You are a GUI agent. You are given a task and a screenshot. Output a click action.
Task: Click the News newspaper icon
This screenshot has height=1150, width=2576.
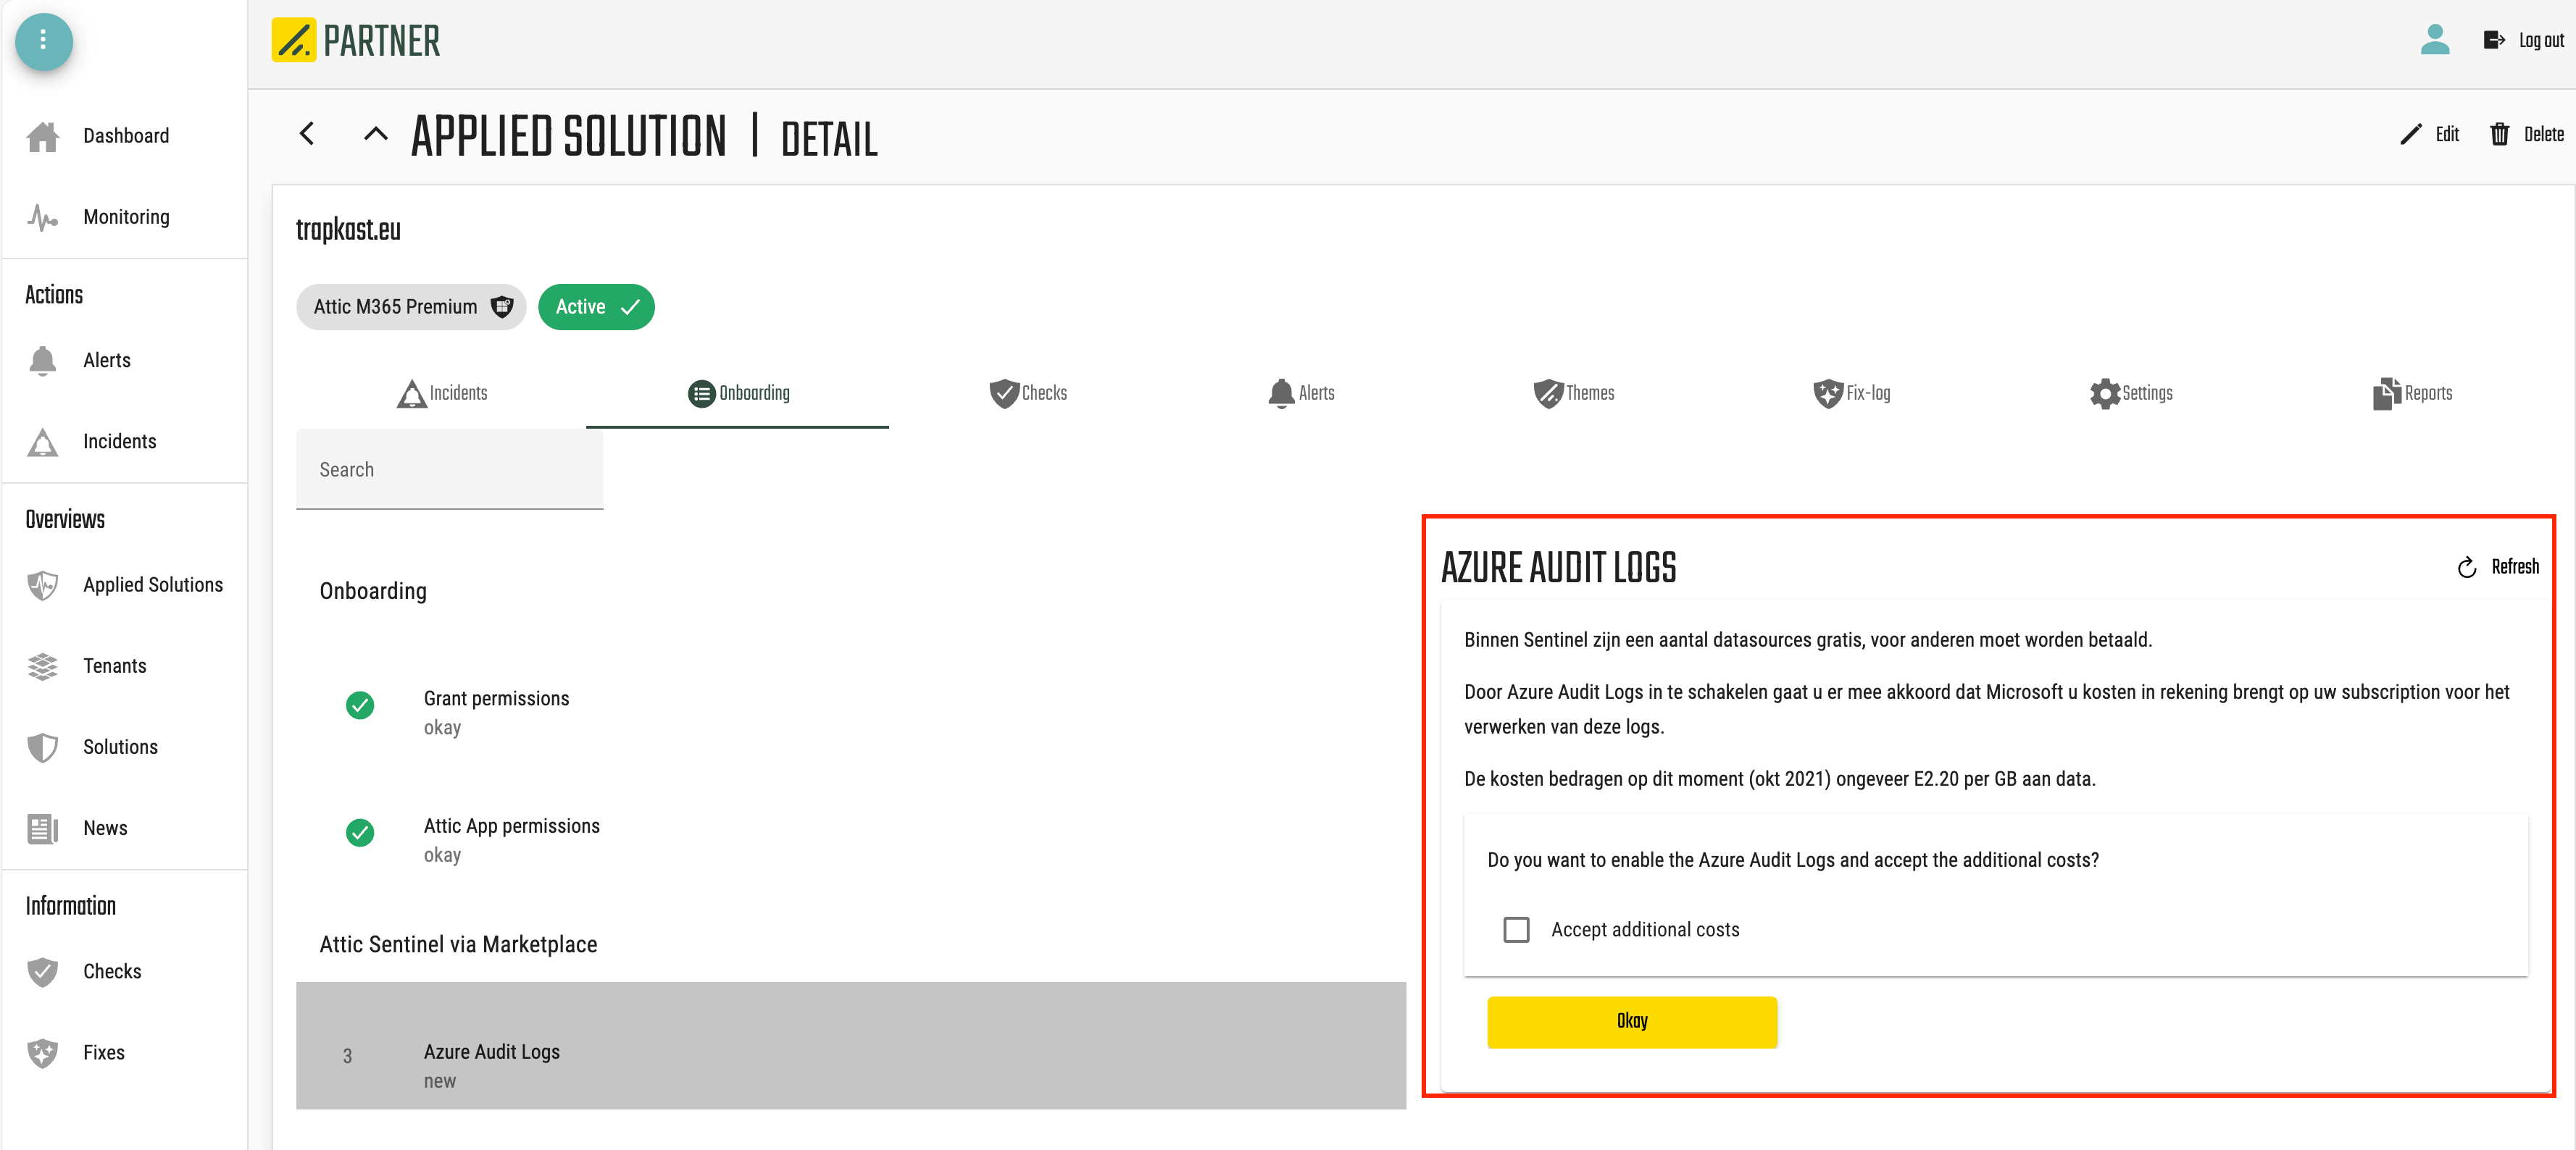(43, 828)
